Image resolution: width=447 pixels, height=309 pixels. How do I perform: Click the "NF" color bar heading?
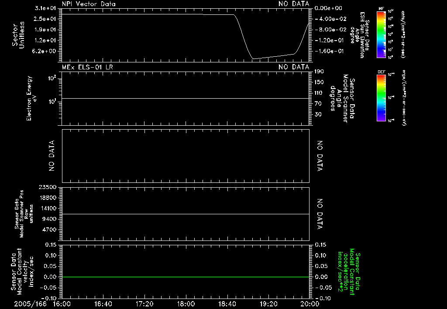pos(381,9)
